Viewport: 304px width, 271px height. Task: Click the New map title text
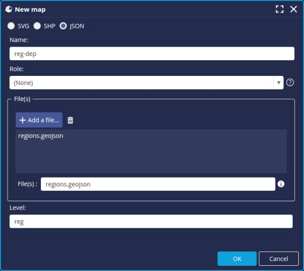(x=30, y=9)
